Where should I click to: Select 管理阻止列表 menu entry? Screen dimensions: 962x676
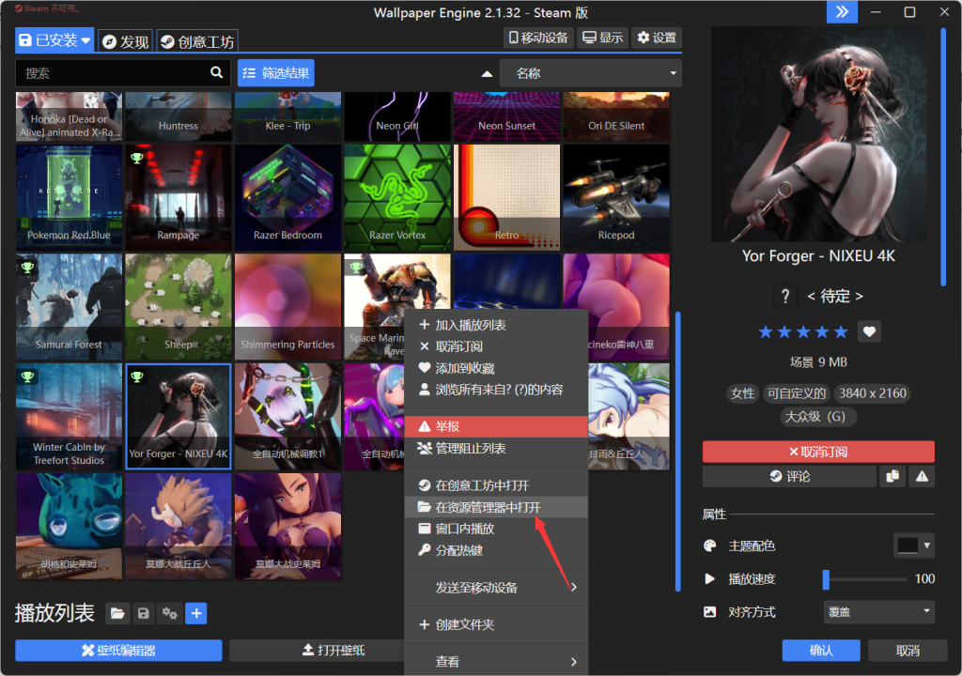tap(496, 449)
